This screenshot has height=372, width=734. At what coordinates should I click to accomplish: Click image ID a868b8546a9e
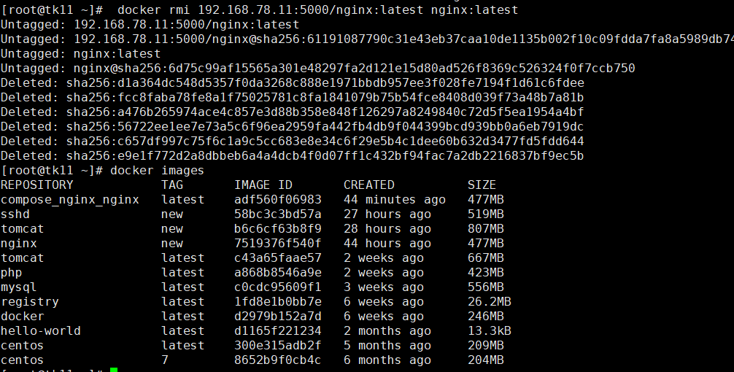278,273
